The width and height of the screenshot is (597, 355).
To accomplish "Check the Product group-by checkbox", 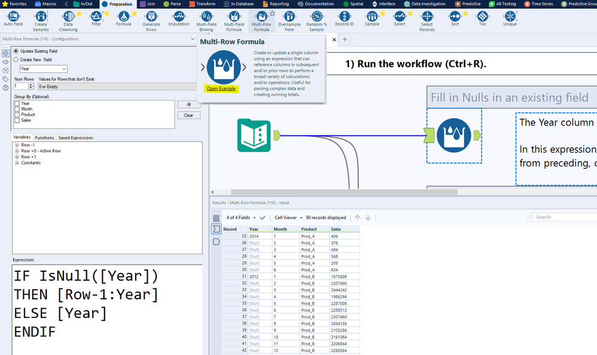I will tap(17, 115).
